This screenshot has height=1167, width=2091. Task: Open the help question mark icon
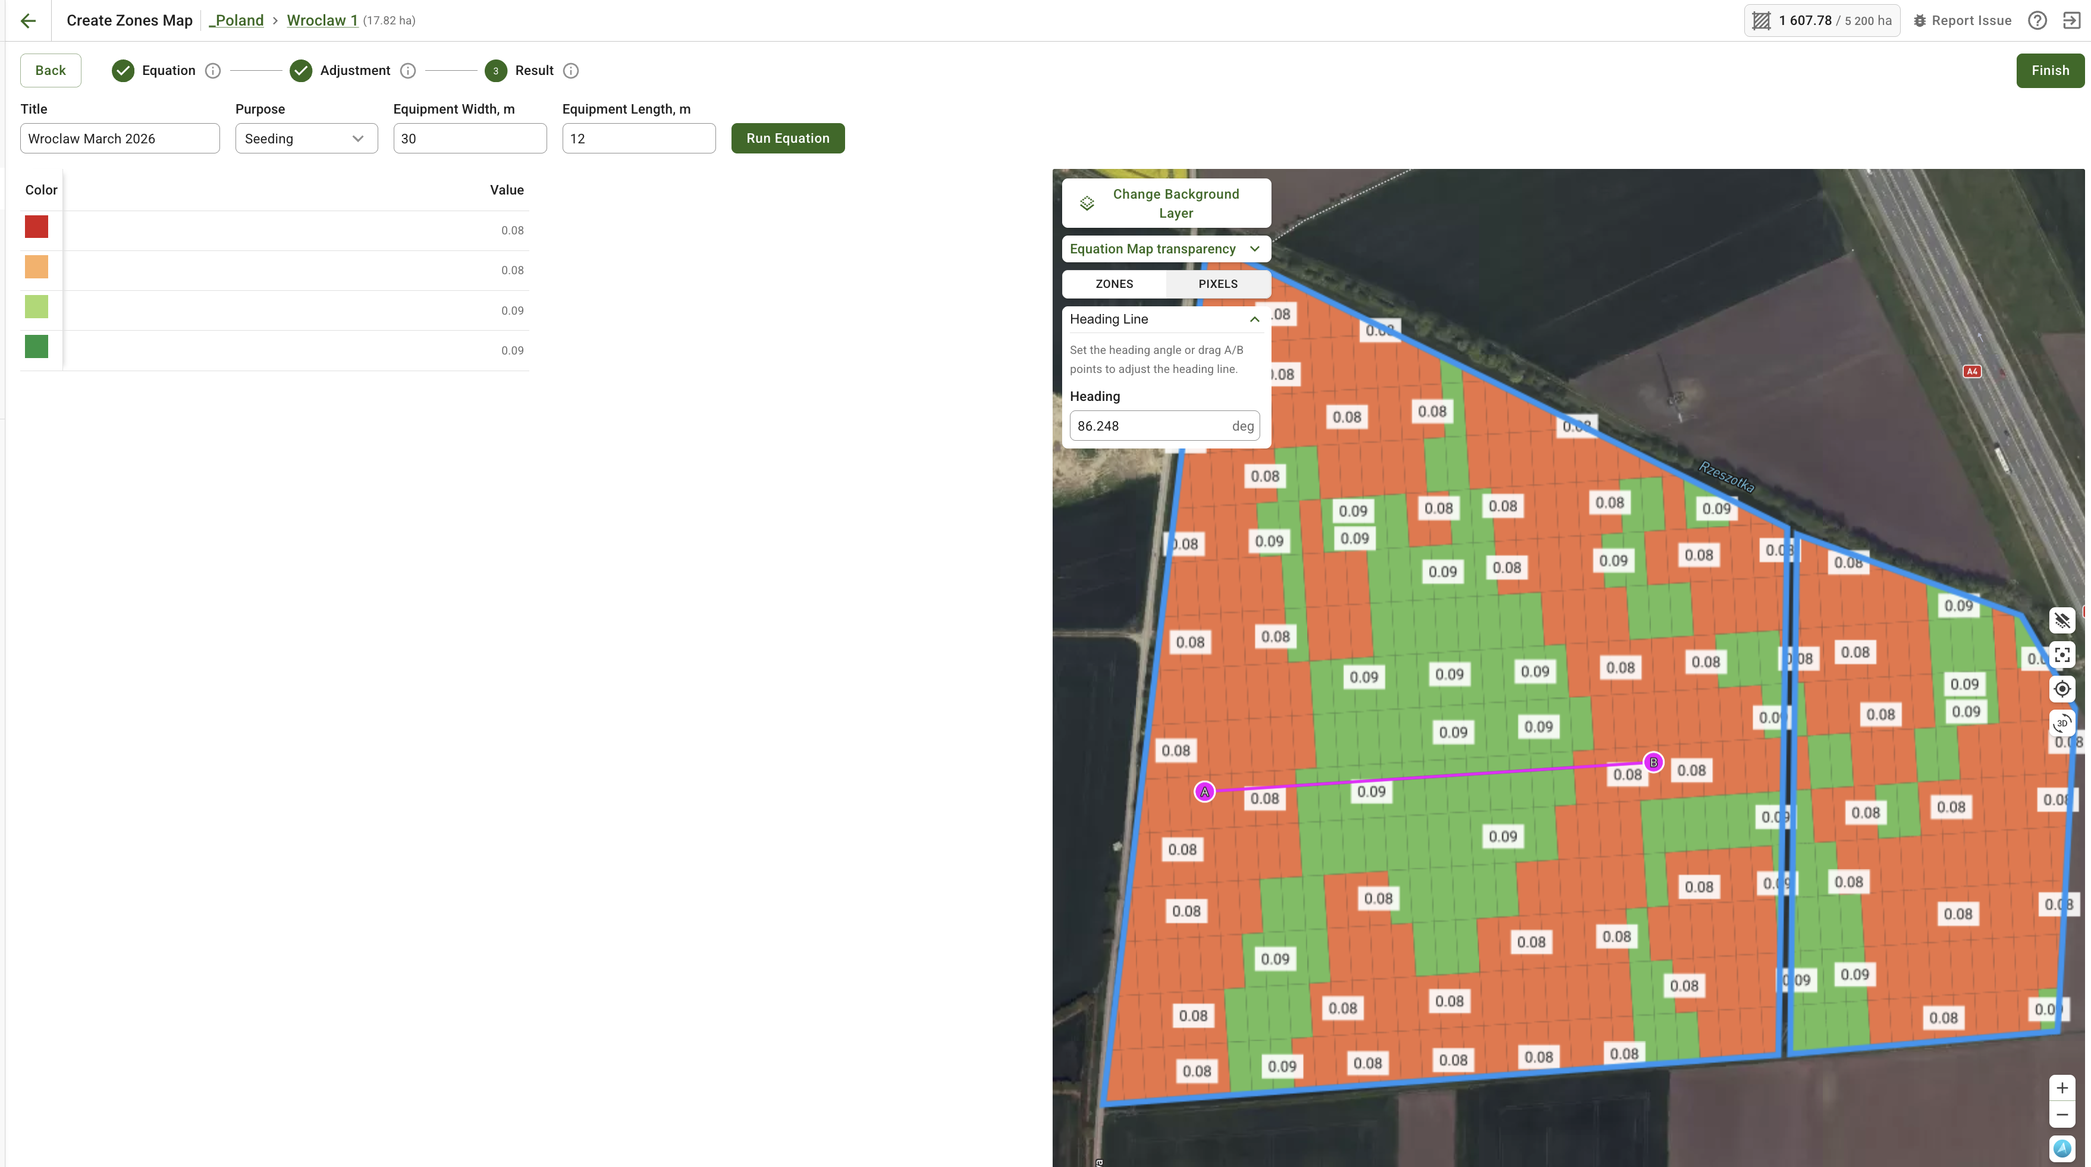tap(2037, 20)
